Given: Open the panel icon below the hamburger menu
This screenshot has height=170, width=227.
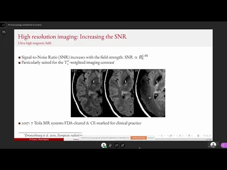Looking at the screenshot, I should [4, 32].
